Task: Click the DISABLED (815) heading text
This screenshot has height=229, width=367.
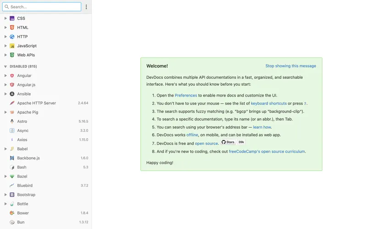Action: coord(23,66)
